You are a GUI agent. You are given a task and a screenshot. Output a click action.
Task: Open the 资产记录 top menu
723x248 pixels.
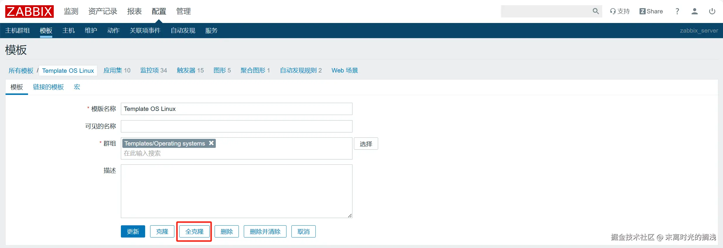pyautogui.click(x=103, y=11)
